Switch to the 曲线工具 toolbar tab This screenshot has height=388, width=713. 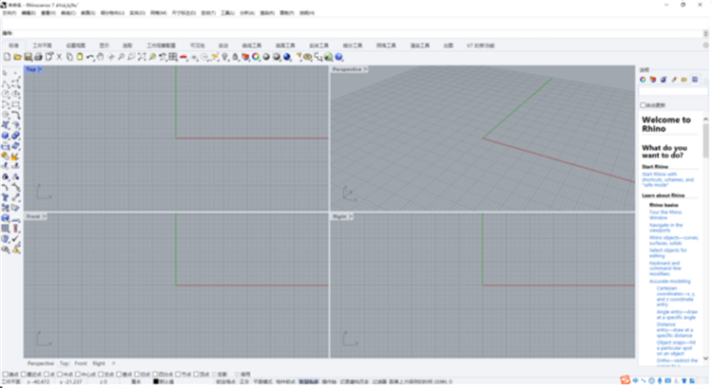click(x=252, y=46)
